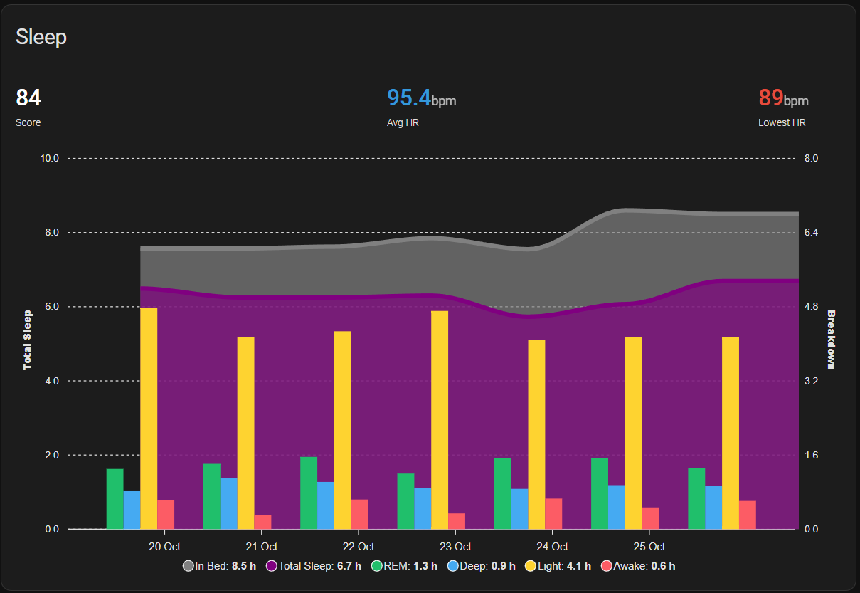The width and height of the screenshot is (860, 593).
Task: Select the tallest yellow bar near 20 Oct
Action: [x=149, y=419]
